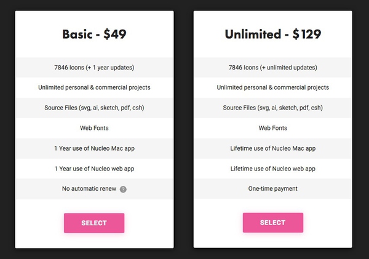The image size is (369, 259).
Task: Click Basic plan's Unlimited personal & commercial projects
Action: tap(94, 87)
